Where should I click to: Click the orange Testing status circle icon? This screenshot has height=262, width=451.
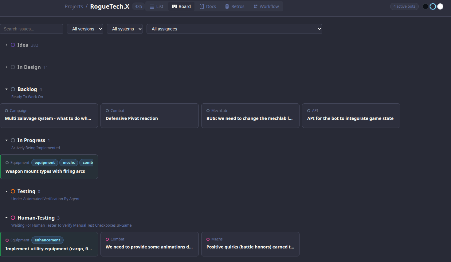pos(13,191)
